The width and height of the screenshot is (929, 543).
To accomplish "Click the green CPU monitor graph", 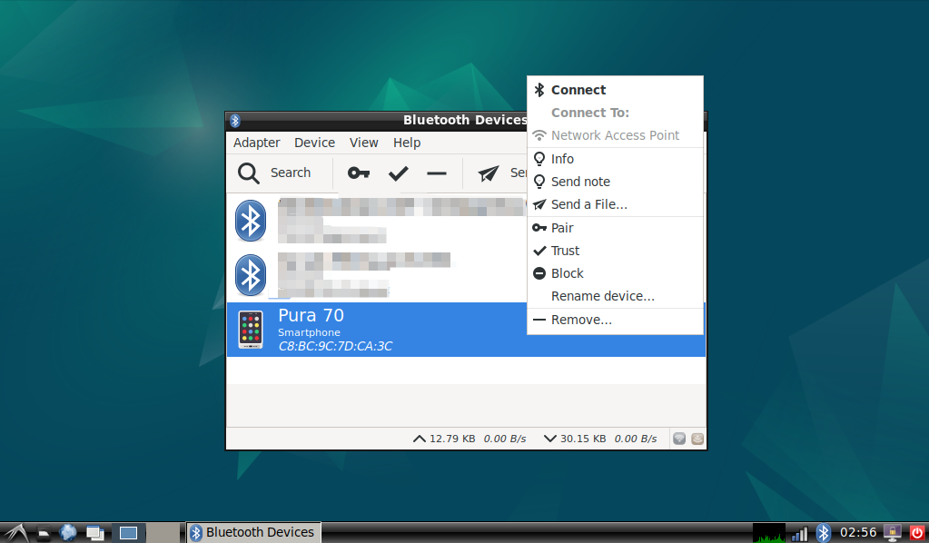I will [769, 533].
